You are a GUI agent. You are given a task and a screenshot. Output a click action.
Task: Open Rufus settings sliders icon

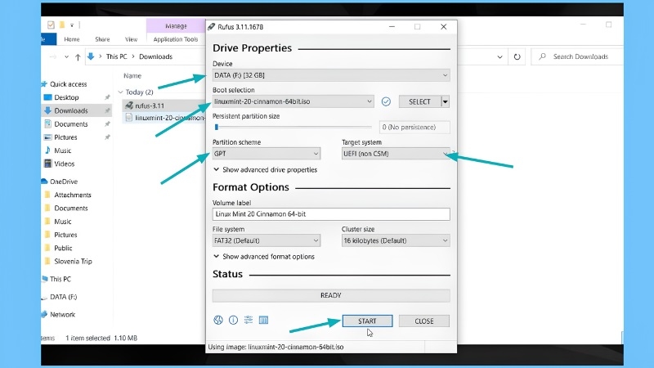tap(249, 320)
